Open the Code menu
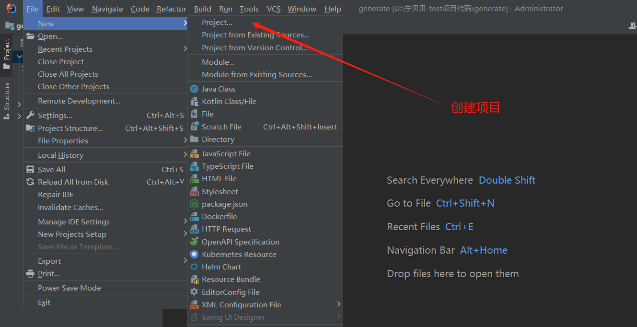 [140, 9]
